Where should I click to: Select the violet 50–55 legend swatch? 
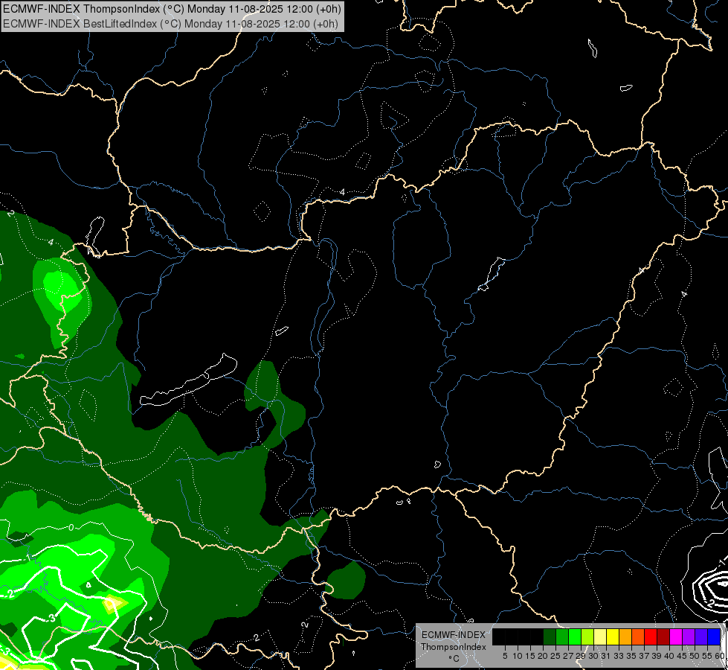coord(701,636)
